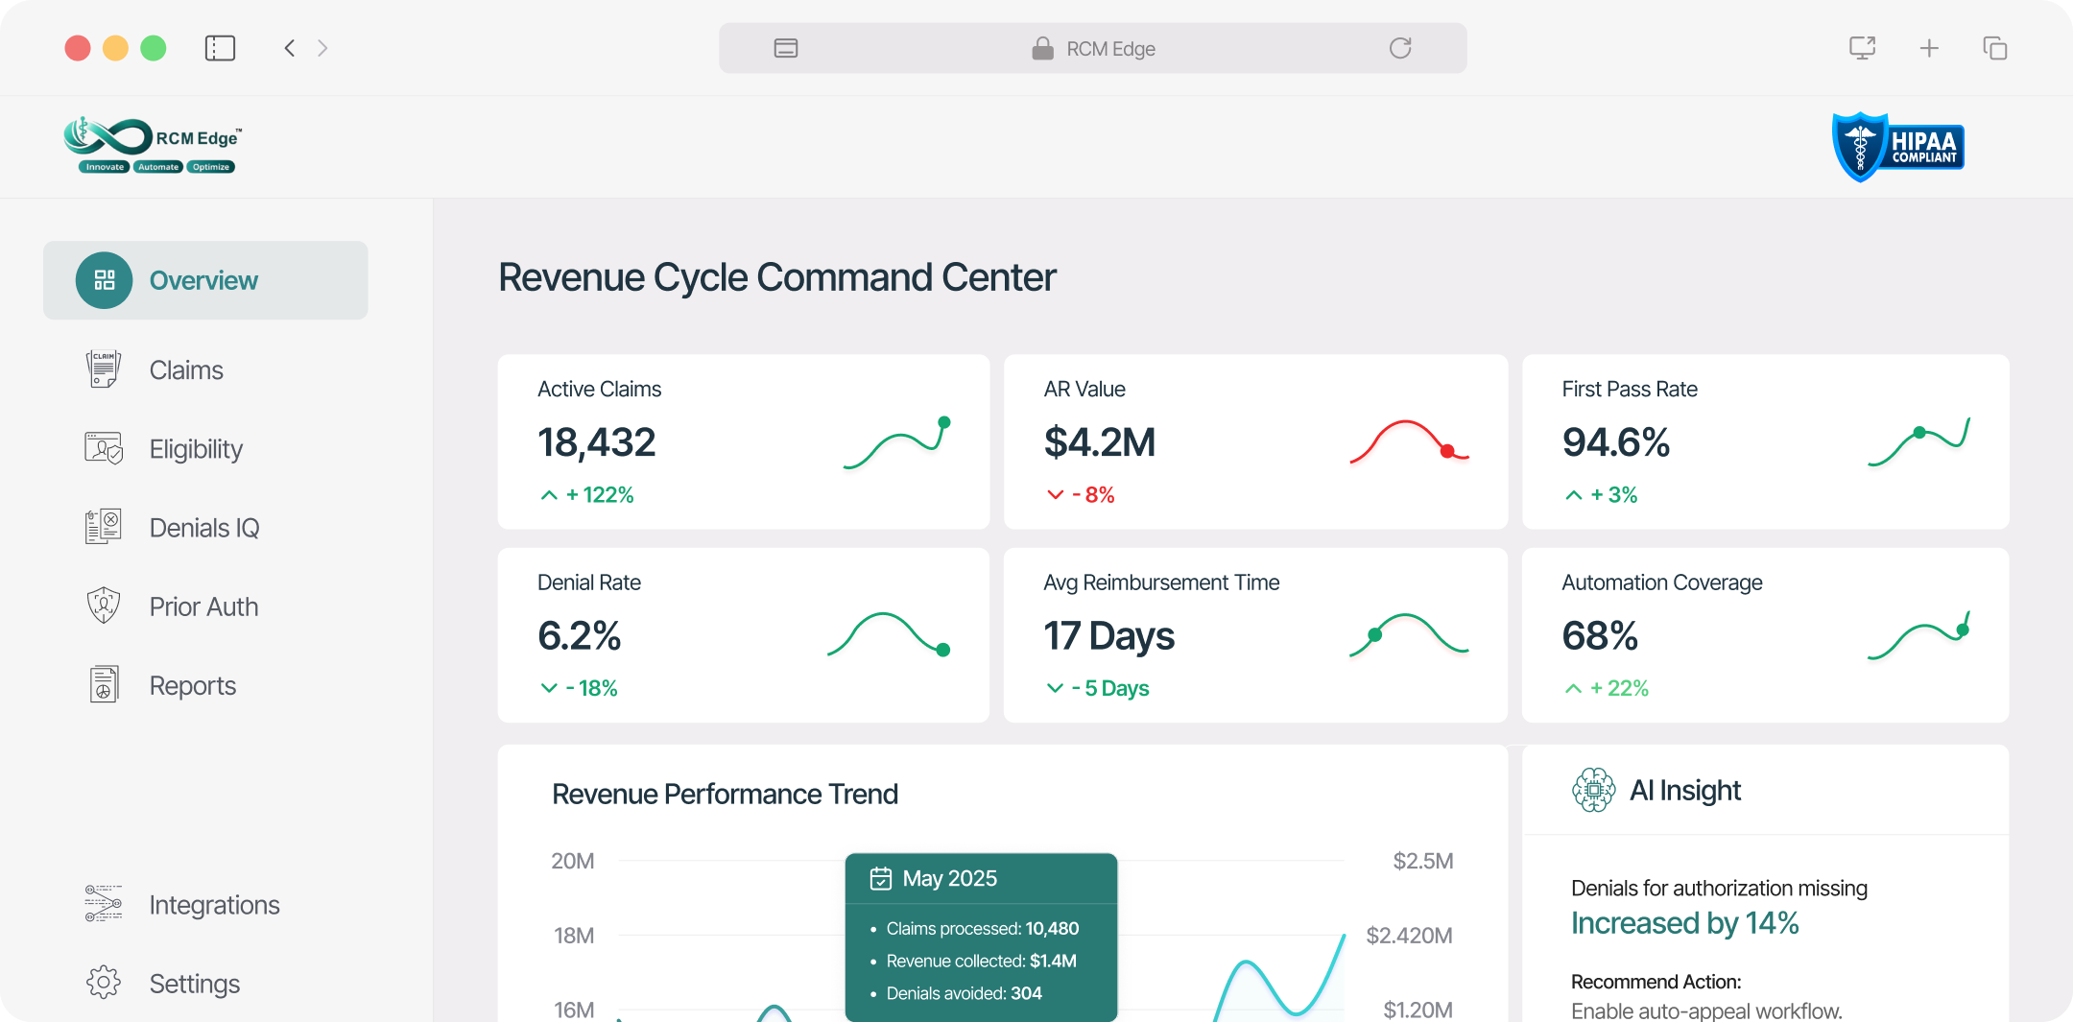Select the Overview menu item
Viewport: 2073px width, 1022px height.
click(x=205, y=280)
